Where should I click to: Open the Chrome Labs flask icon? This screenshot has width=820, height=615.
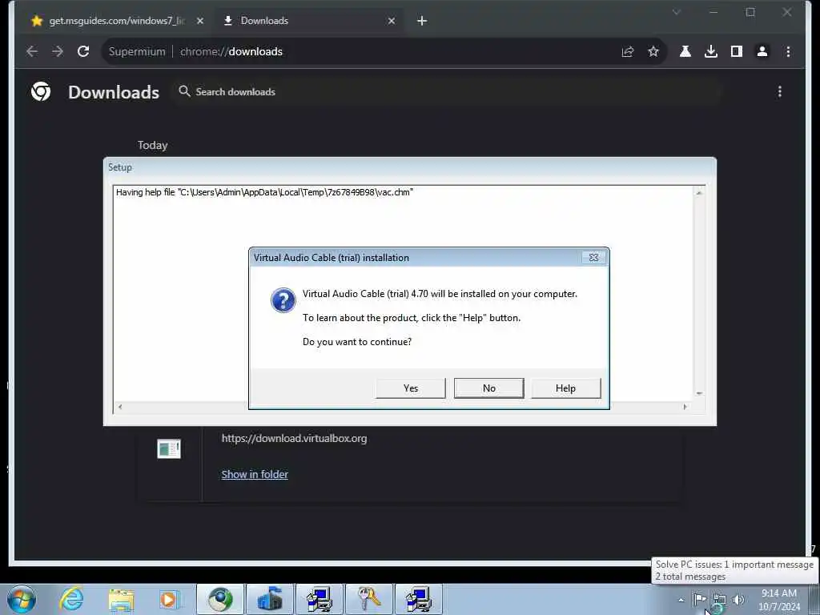tap(685, 51)
